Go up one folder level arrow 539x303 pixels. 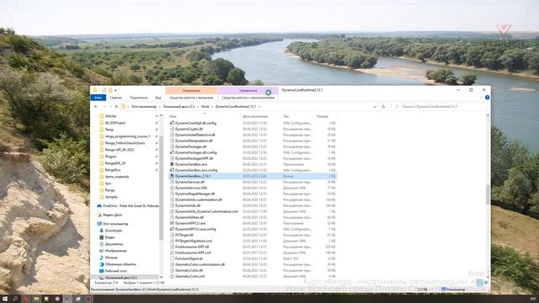116,107
